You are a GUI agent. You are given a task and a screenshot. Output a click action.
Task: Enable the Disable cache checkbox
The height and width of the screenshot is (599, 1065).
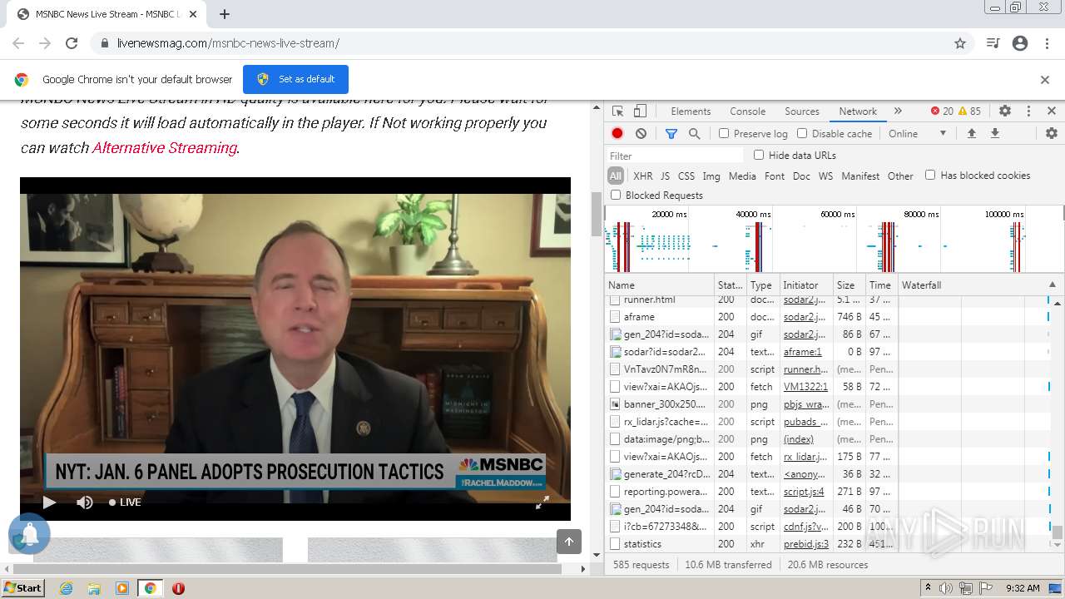point(802,133)
